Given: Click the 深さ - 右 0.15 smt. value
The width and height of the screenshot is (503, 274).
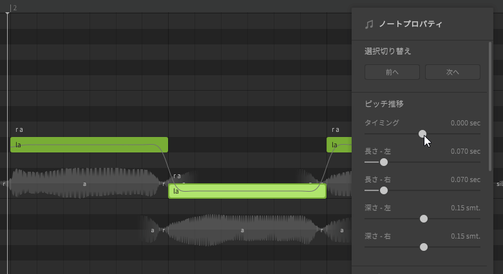Looking at the screenshot, I should [465, 236].
